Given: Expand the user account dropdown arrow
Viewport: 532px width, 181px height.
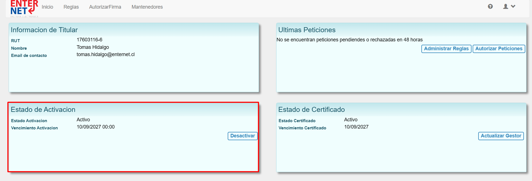Looking at the screenshot, I should coord(513,6).
